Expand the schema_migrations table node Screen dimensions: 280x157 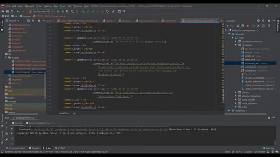(x=236, y=96)
